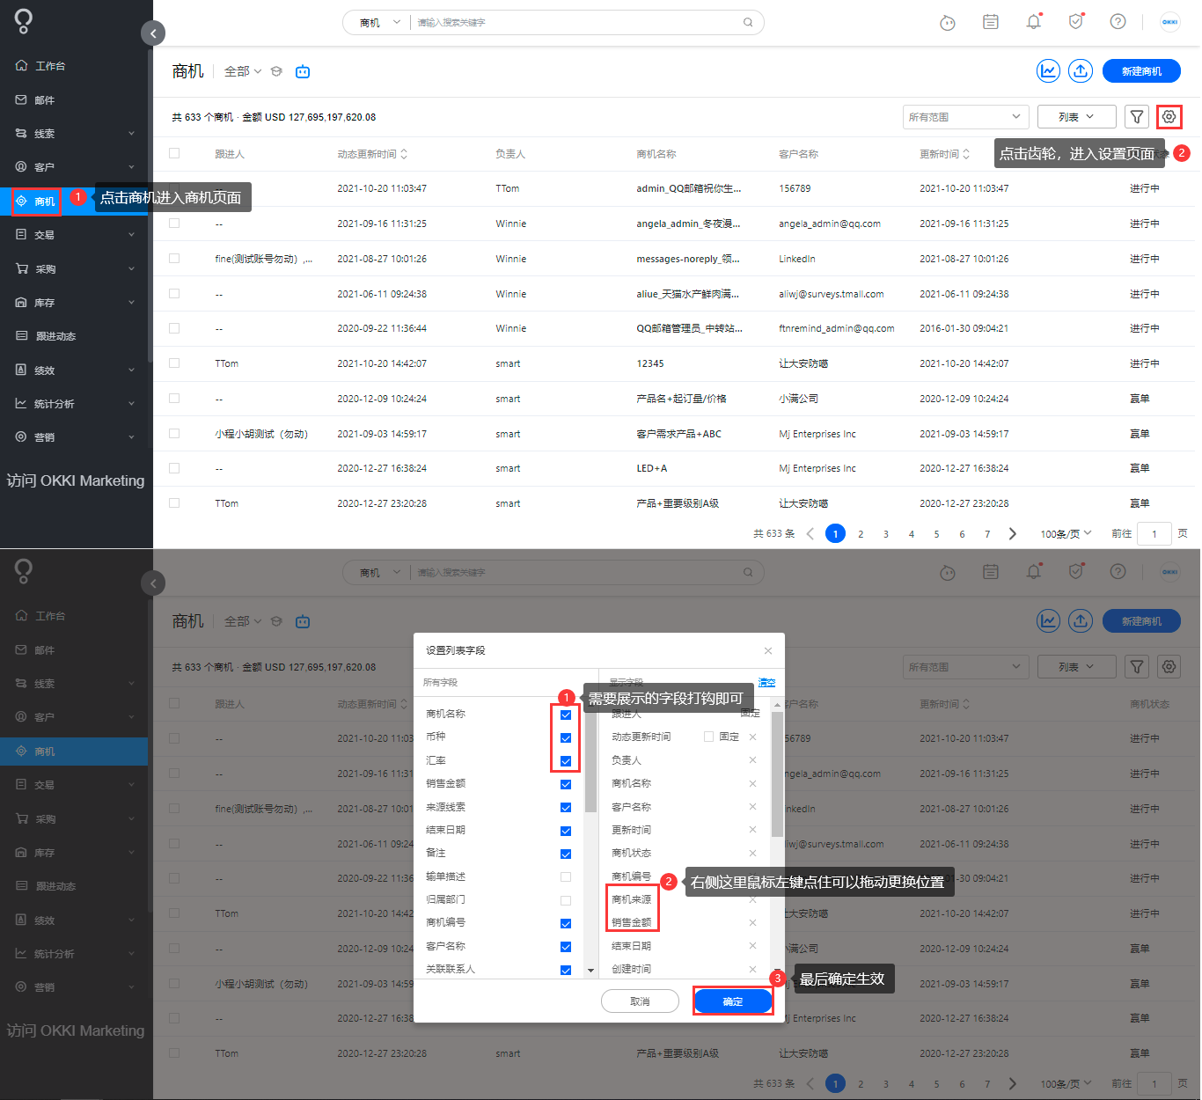Open the 列表 view dropdown
This screenshot has height=1100, width=1202.
coord(1075,116)
